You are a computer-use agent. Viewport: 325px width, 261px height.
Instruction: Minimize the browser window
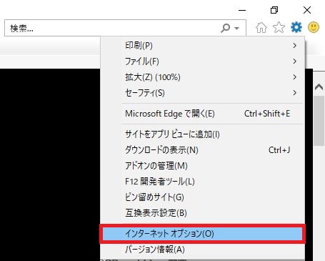[242, 10]
